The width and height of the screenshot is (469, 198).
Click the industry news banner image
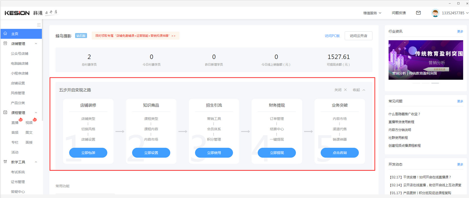click(x=426, y=60)
